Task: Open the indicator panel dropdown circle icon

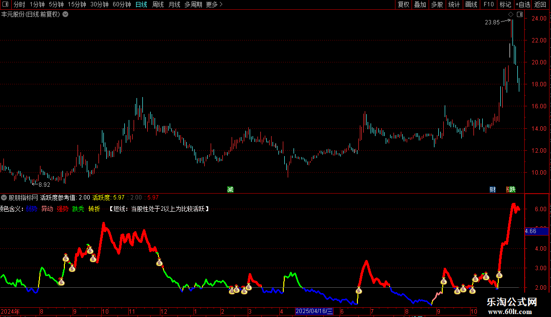Action: coord(4,198)
